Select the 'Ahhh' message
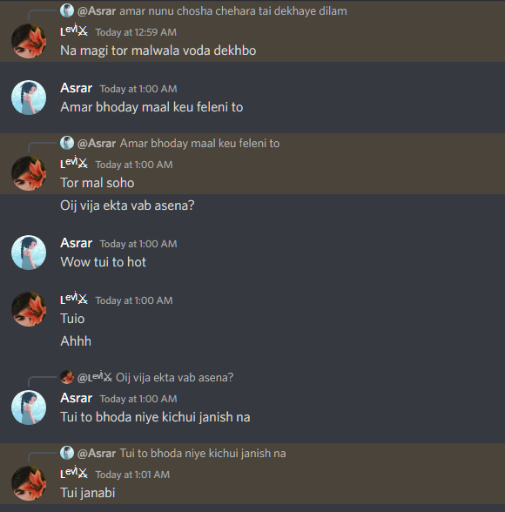 pyautogui.click(x=76, y=341)
